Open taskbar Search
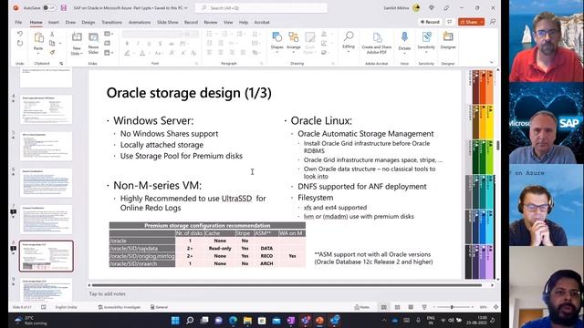This screenshot has width=584, height=328. pos(190,320)
